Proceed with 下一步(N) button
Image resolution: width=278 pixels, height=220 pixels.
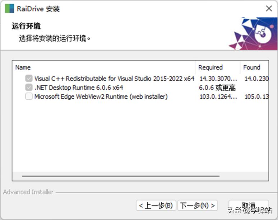click(x=198, y=206)
